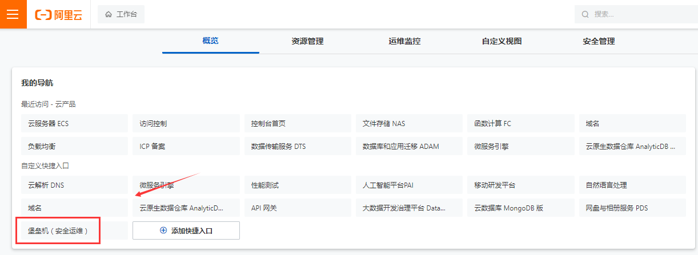Image resolution: width=698 pixels, height=255 pixels.
Task: Click the search magnifier icon
Action: [x=585, y=14]
